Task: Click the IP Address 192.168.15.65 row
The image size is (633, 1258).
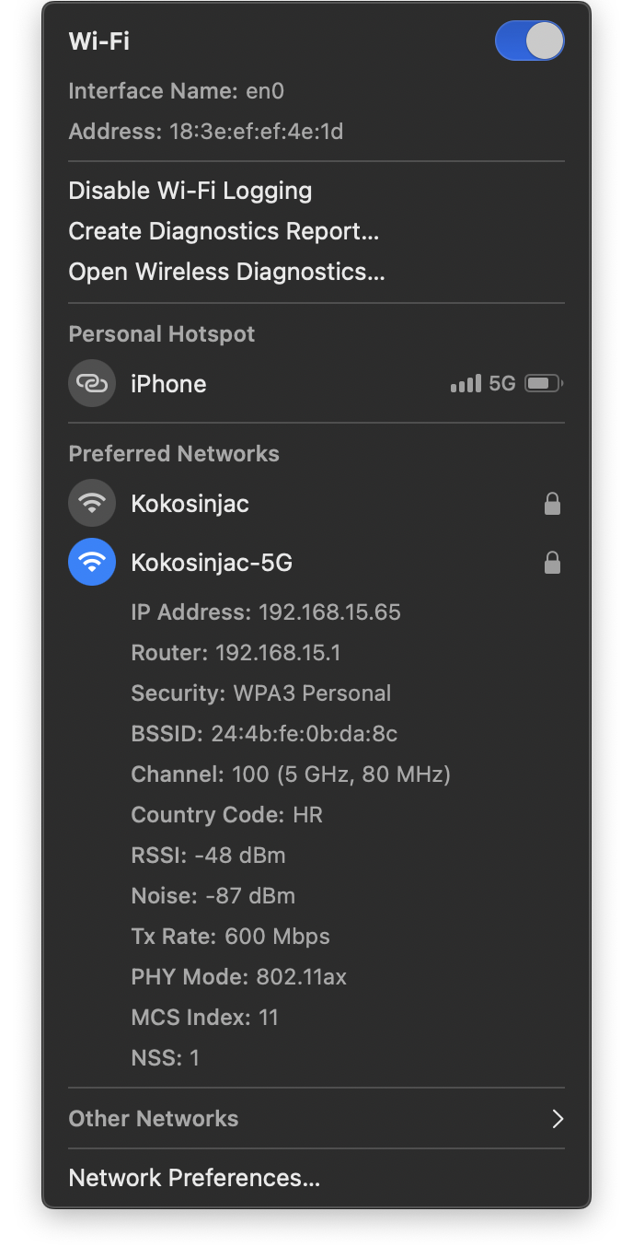Action: click(x=266, y=612)
